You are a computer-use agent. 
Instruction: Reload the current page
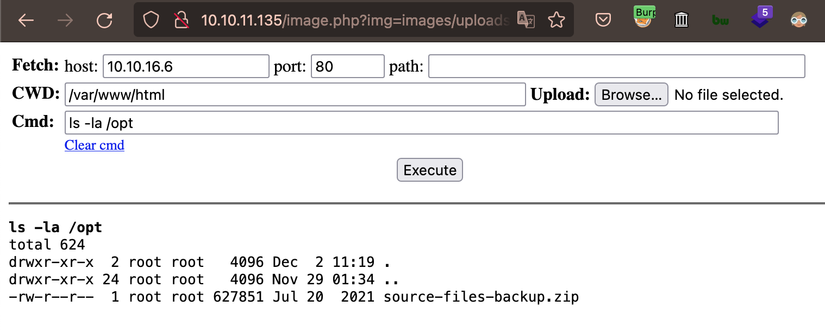104,21
